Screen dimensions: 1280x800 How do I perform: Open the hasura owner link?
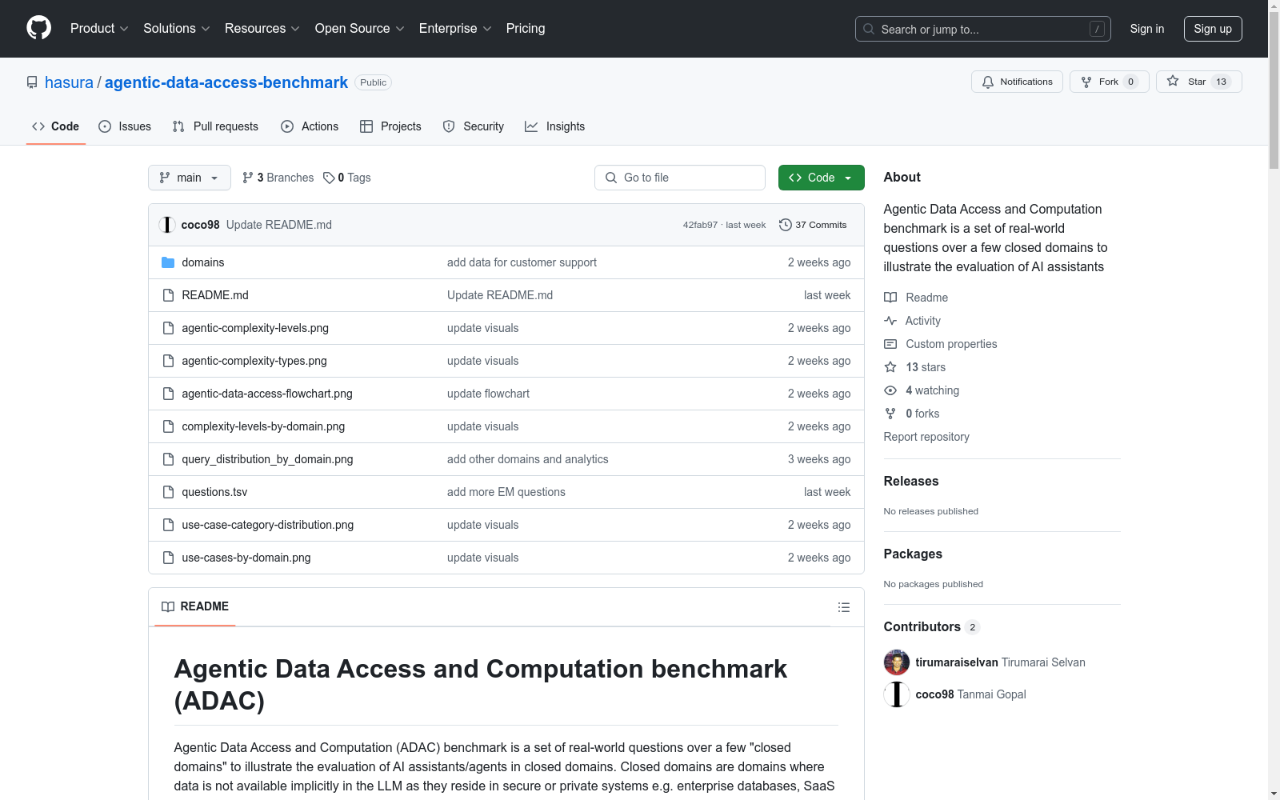coord(69,82)
